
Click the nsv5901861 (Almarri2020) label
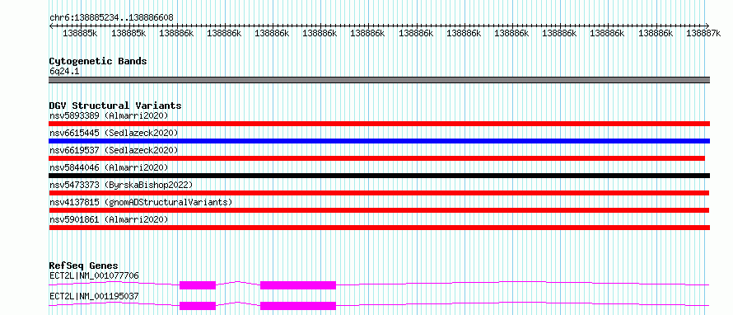[109, 219]
